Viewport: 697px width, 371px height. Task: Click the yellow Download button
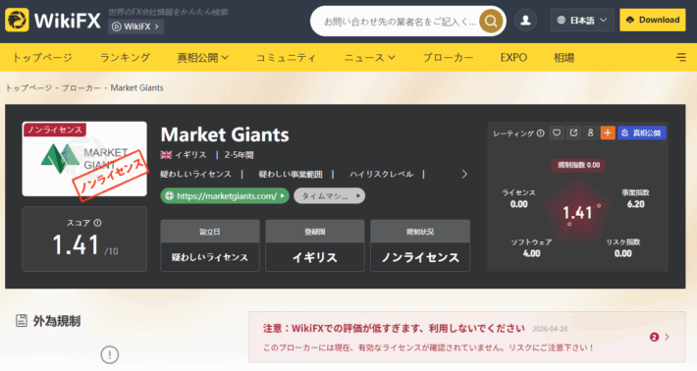coord(653,20)
